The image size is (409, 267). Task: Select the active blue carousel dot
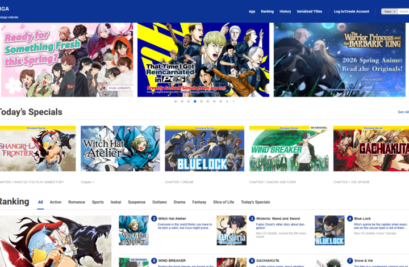pyautogui.click(x=195, y=101)
